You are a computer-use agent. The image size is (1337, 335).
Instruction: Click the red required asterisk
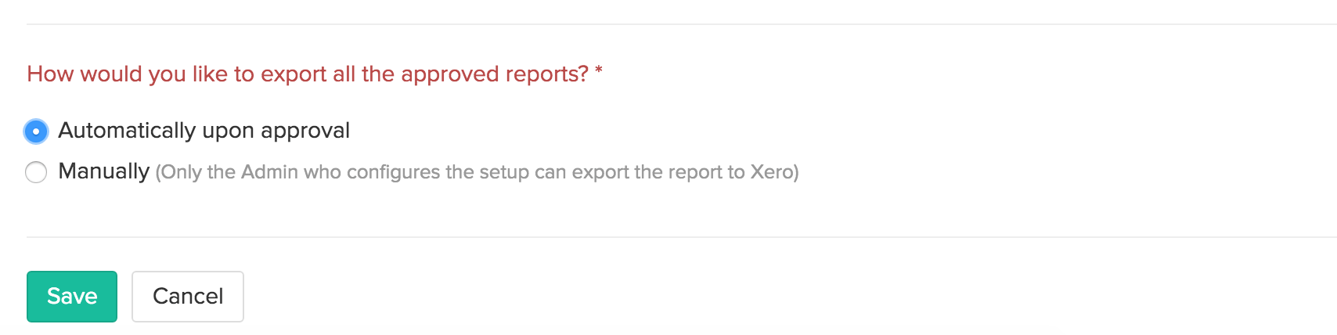(x=599, y=72)
